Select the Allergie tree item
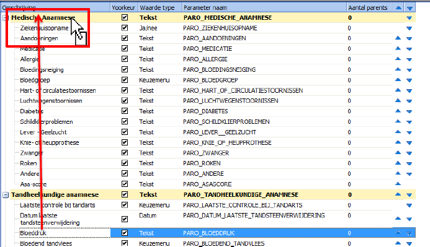 coord(29,59)
